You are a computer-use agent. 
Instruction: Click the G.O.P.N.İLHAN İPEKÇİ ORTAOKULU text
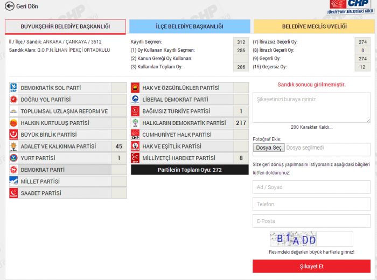(x=74, y=50)
